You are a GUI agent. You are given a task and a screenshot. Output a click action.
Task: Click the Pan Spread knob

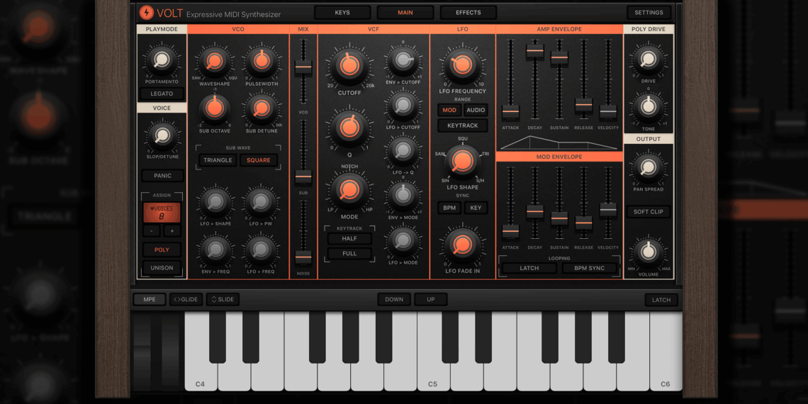(649, 167)
